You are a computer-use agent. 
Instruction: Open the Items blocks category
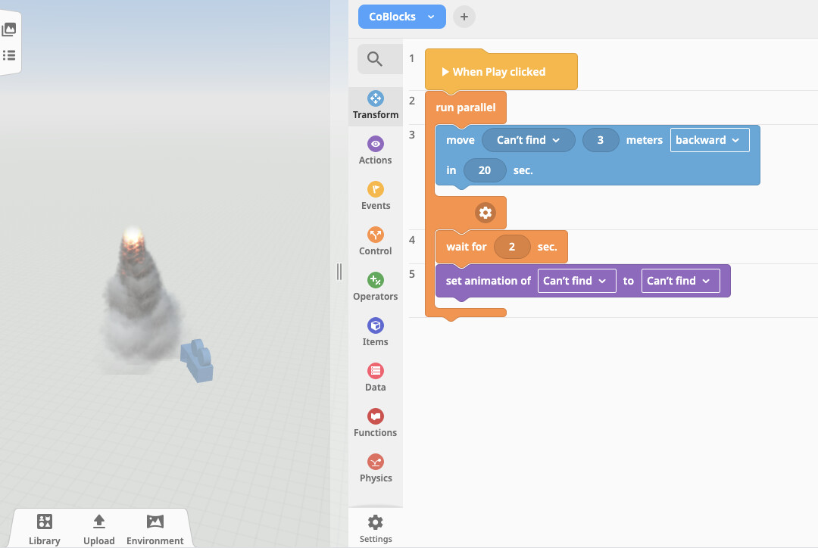point(376,332)
